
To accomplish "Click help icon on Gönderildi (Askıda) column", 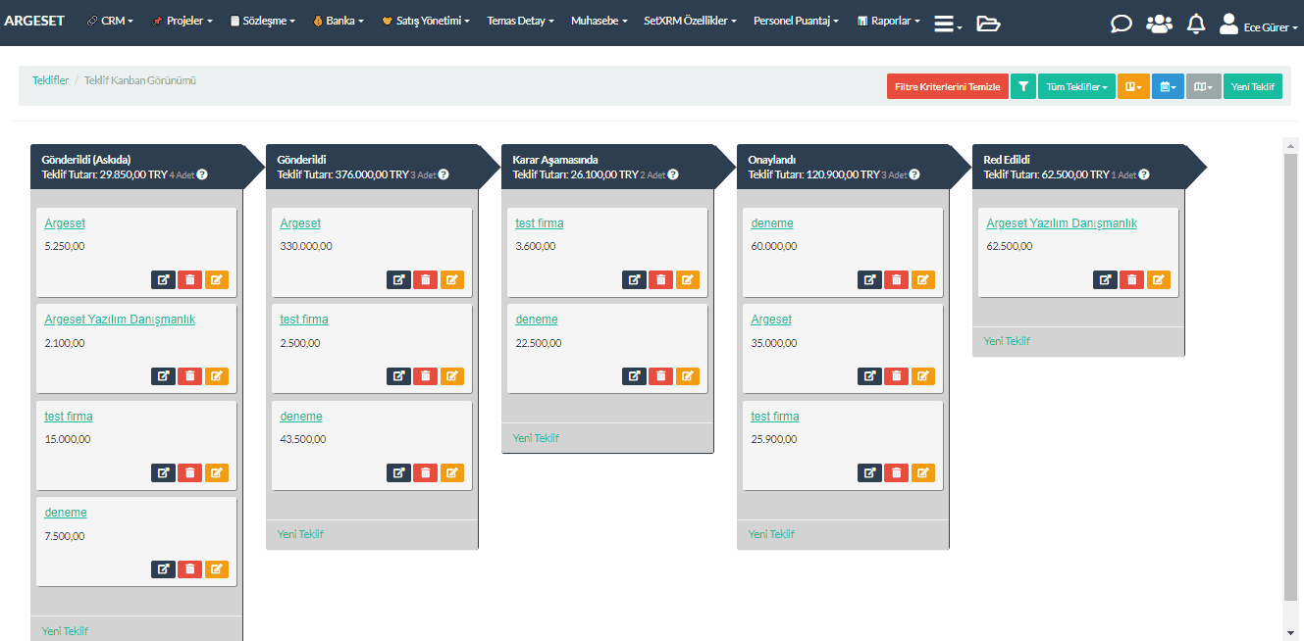I will pos(202,174).
